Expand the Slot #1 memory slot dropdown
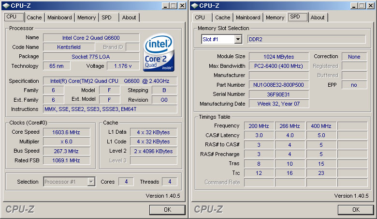 point(238,39)
